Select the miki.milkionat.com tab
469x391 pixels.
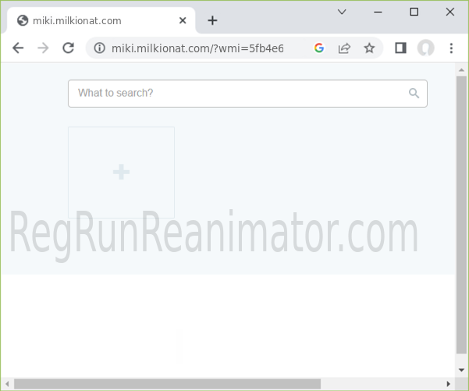86,21
